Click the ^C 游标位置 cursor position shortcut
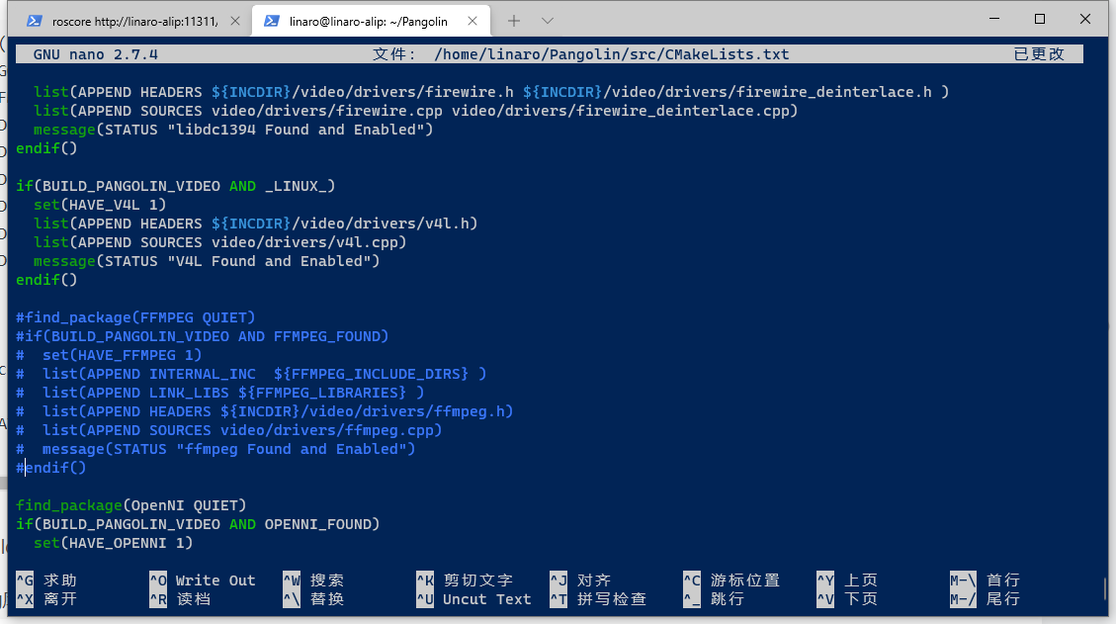 pyautogui.click(x=731, y=579)
